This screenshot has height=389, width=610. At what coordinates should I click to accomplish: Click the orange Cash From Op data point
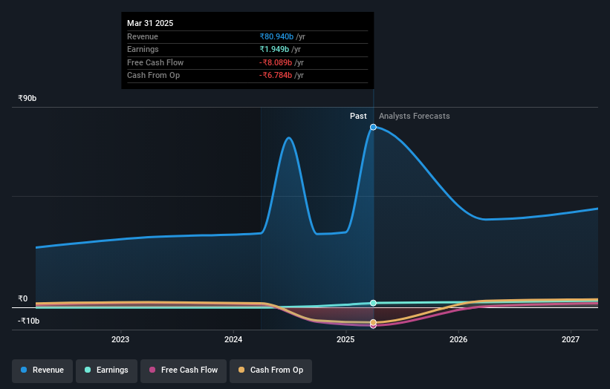click(x=373, y=322)
